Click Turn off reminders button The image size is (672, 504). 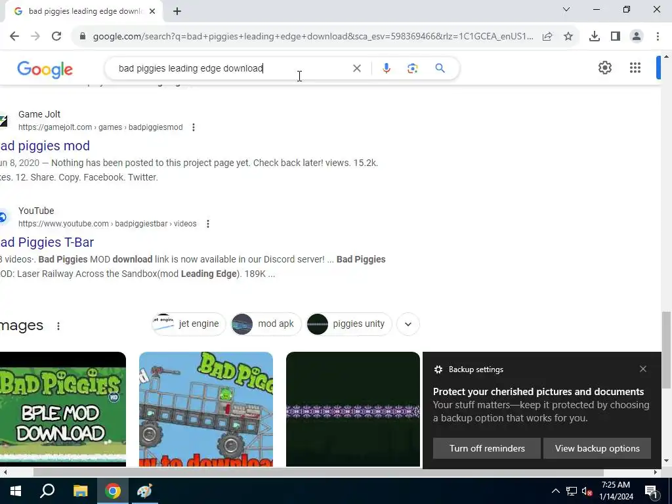tap(487, 448)
